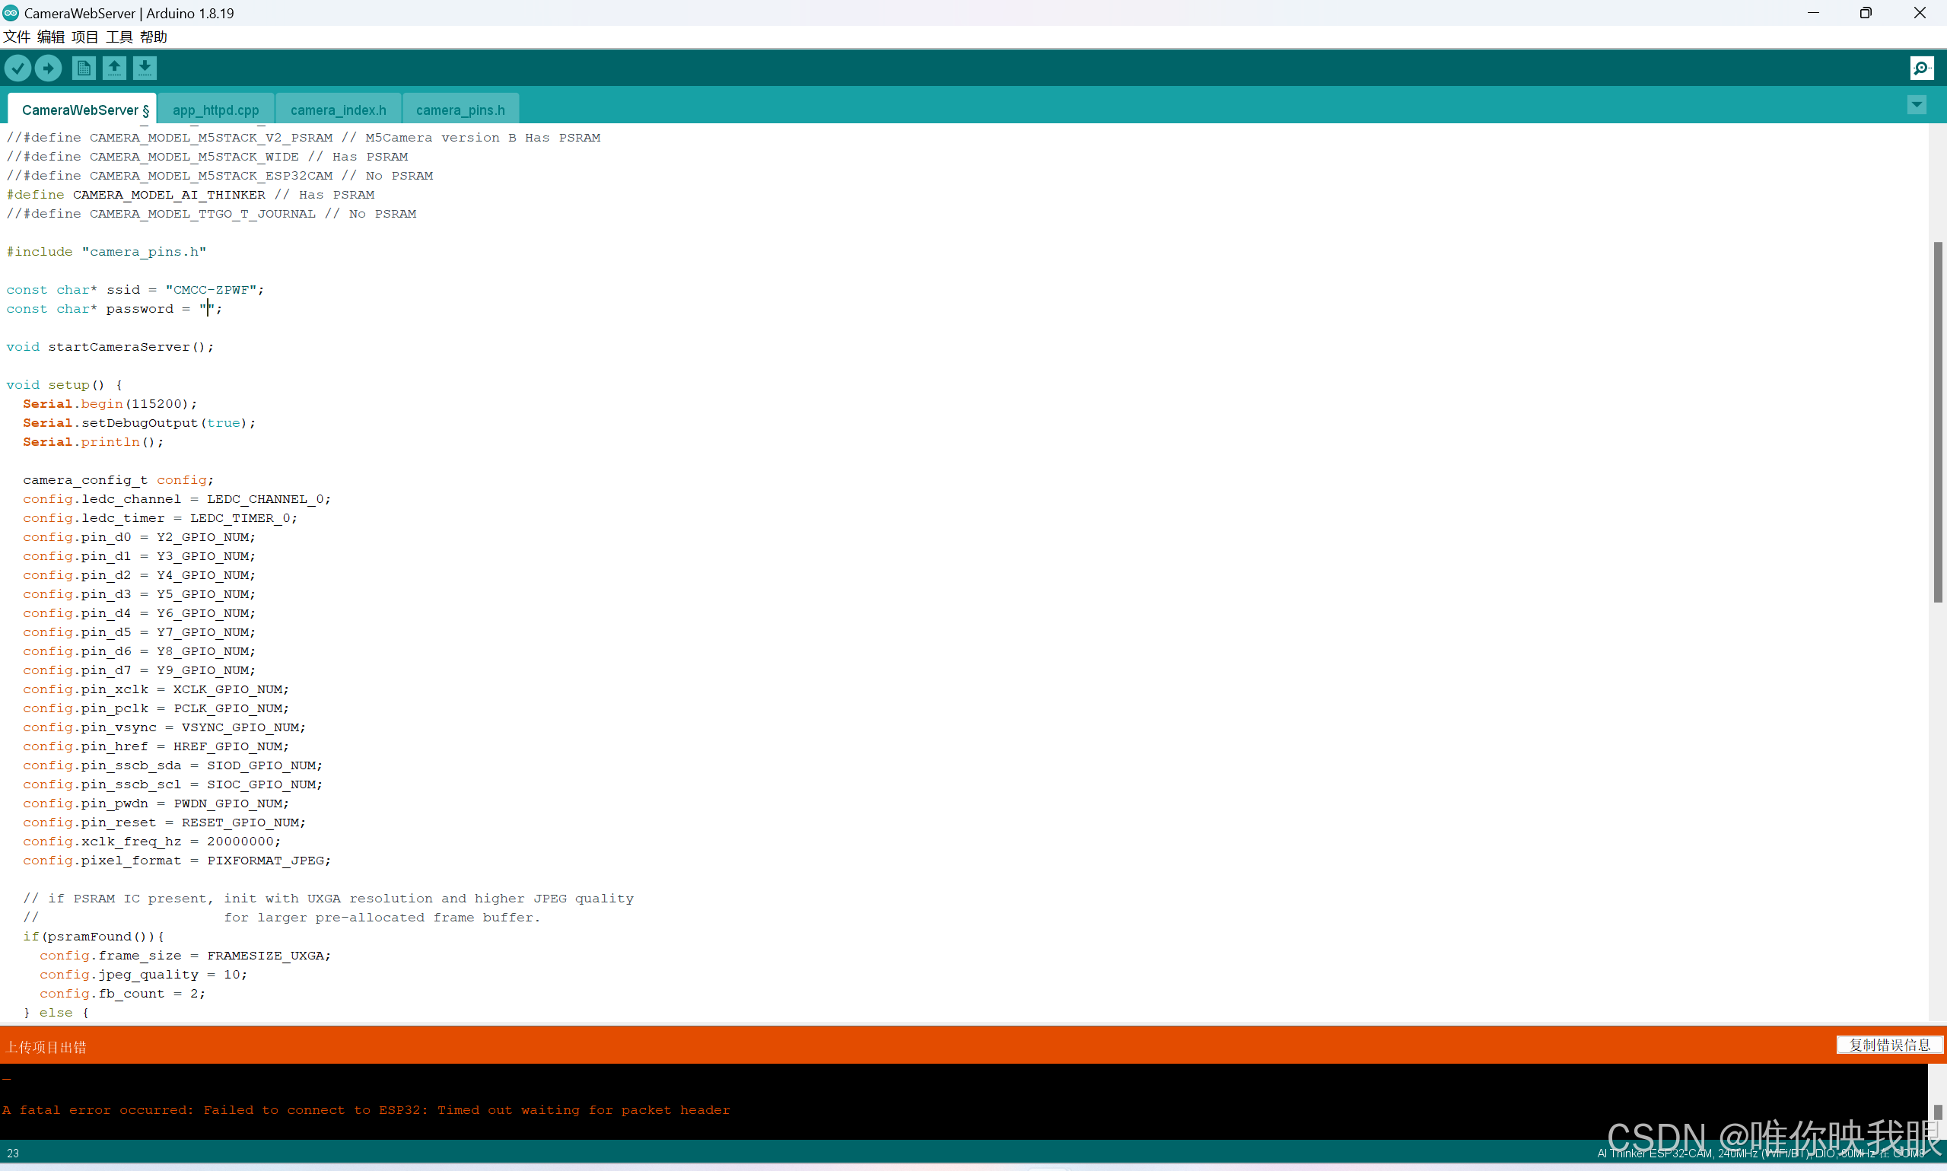Click the 复制错误信息 button
Screen dimensions: 1947x1171
[1888, 1045]
